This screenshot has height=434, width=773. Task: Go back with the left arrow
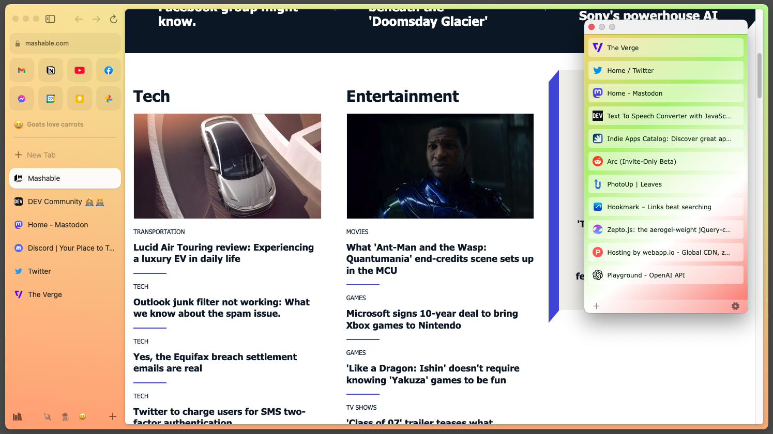[x=79, y=19]
